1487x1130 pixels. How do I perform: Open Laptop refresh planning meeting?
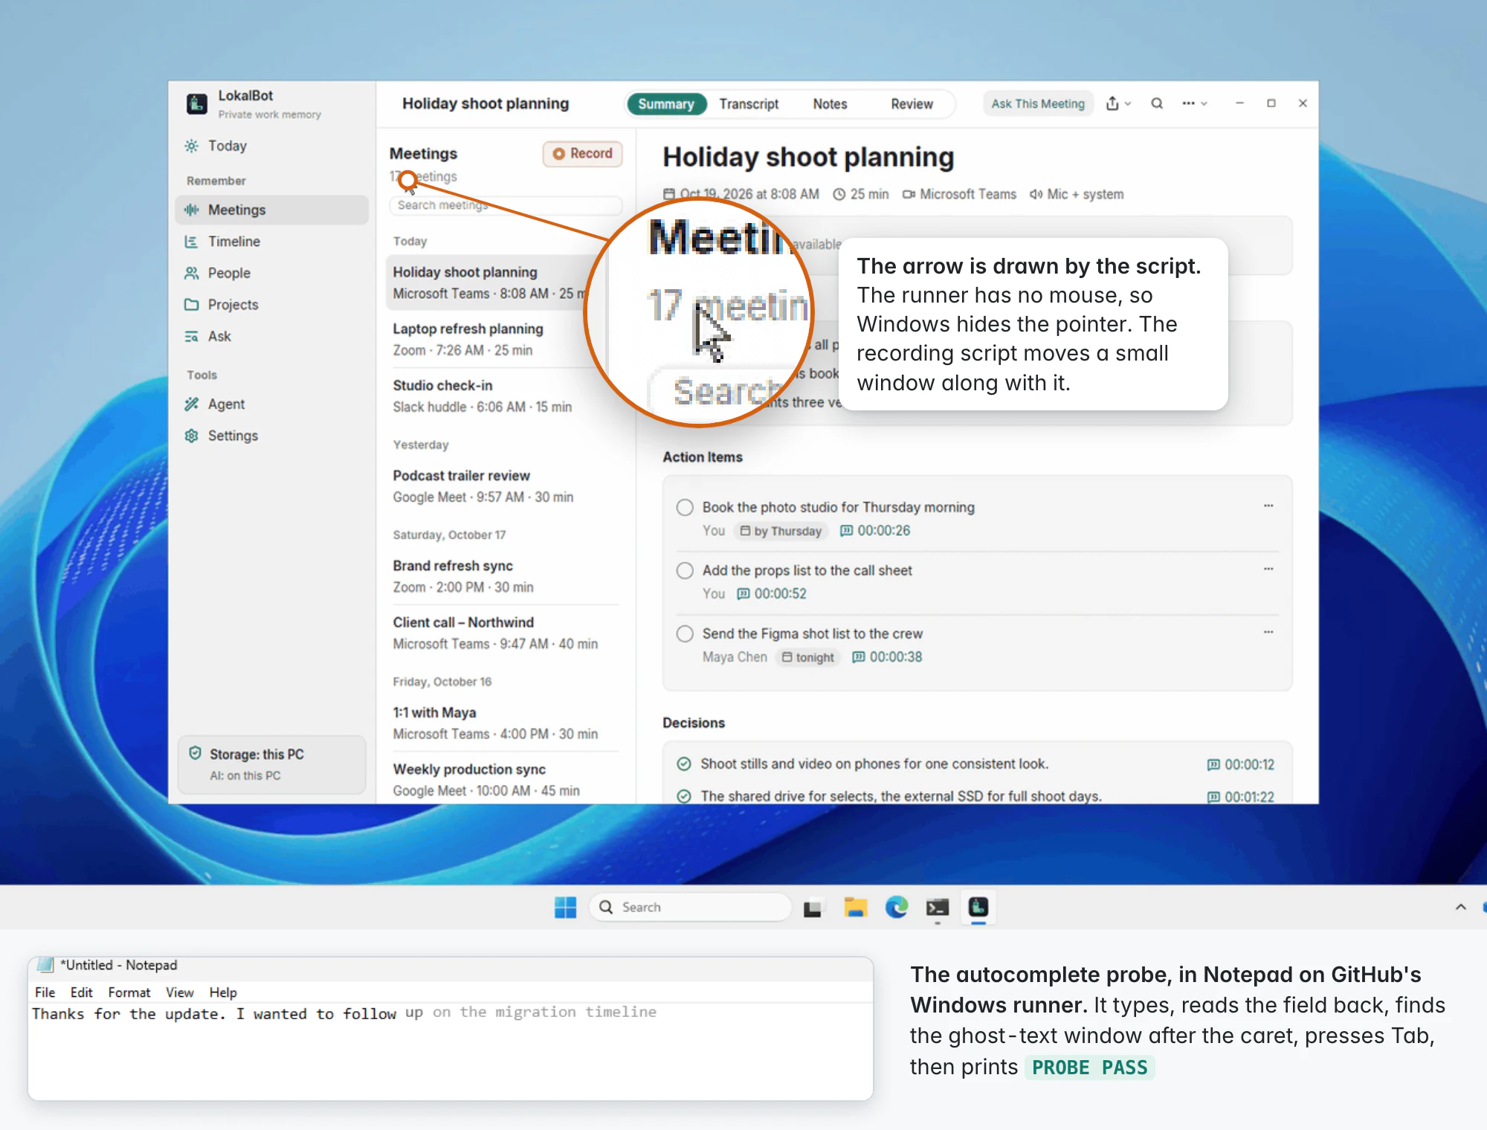coord(503,339)
